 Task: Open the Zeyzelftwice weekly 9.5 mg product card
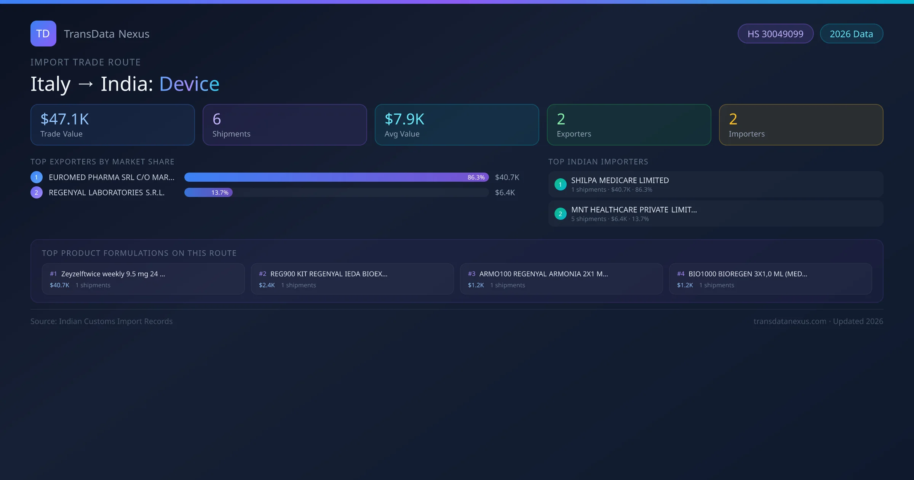tap(143, 279)
